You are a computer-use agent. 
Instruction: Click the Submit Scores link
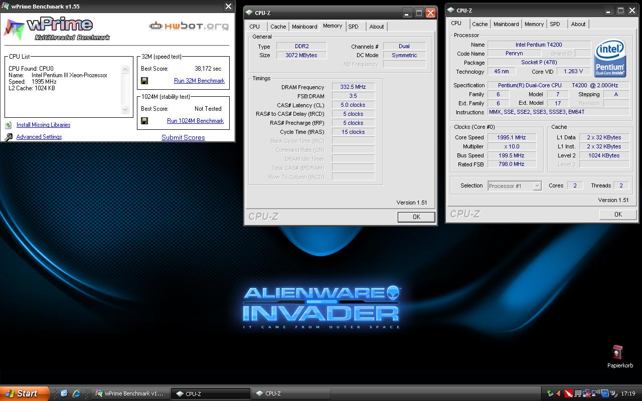tap(183, 137)
